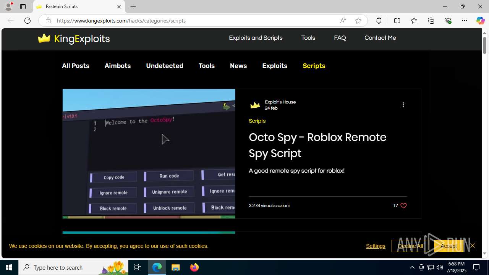Click the 3.278 visualizzazioni view count
The width and height of the screenshot is (489, 275).
pos(269,205)
